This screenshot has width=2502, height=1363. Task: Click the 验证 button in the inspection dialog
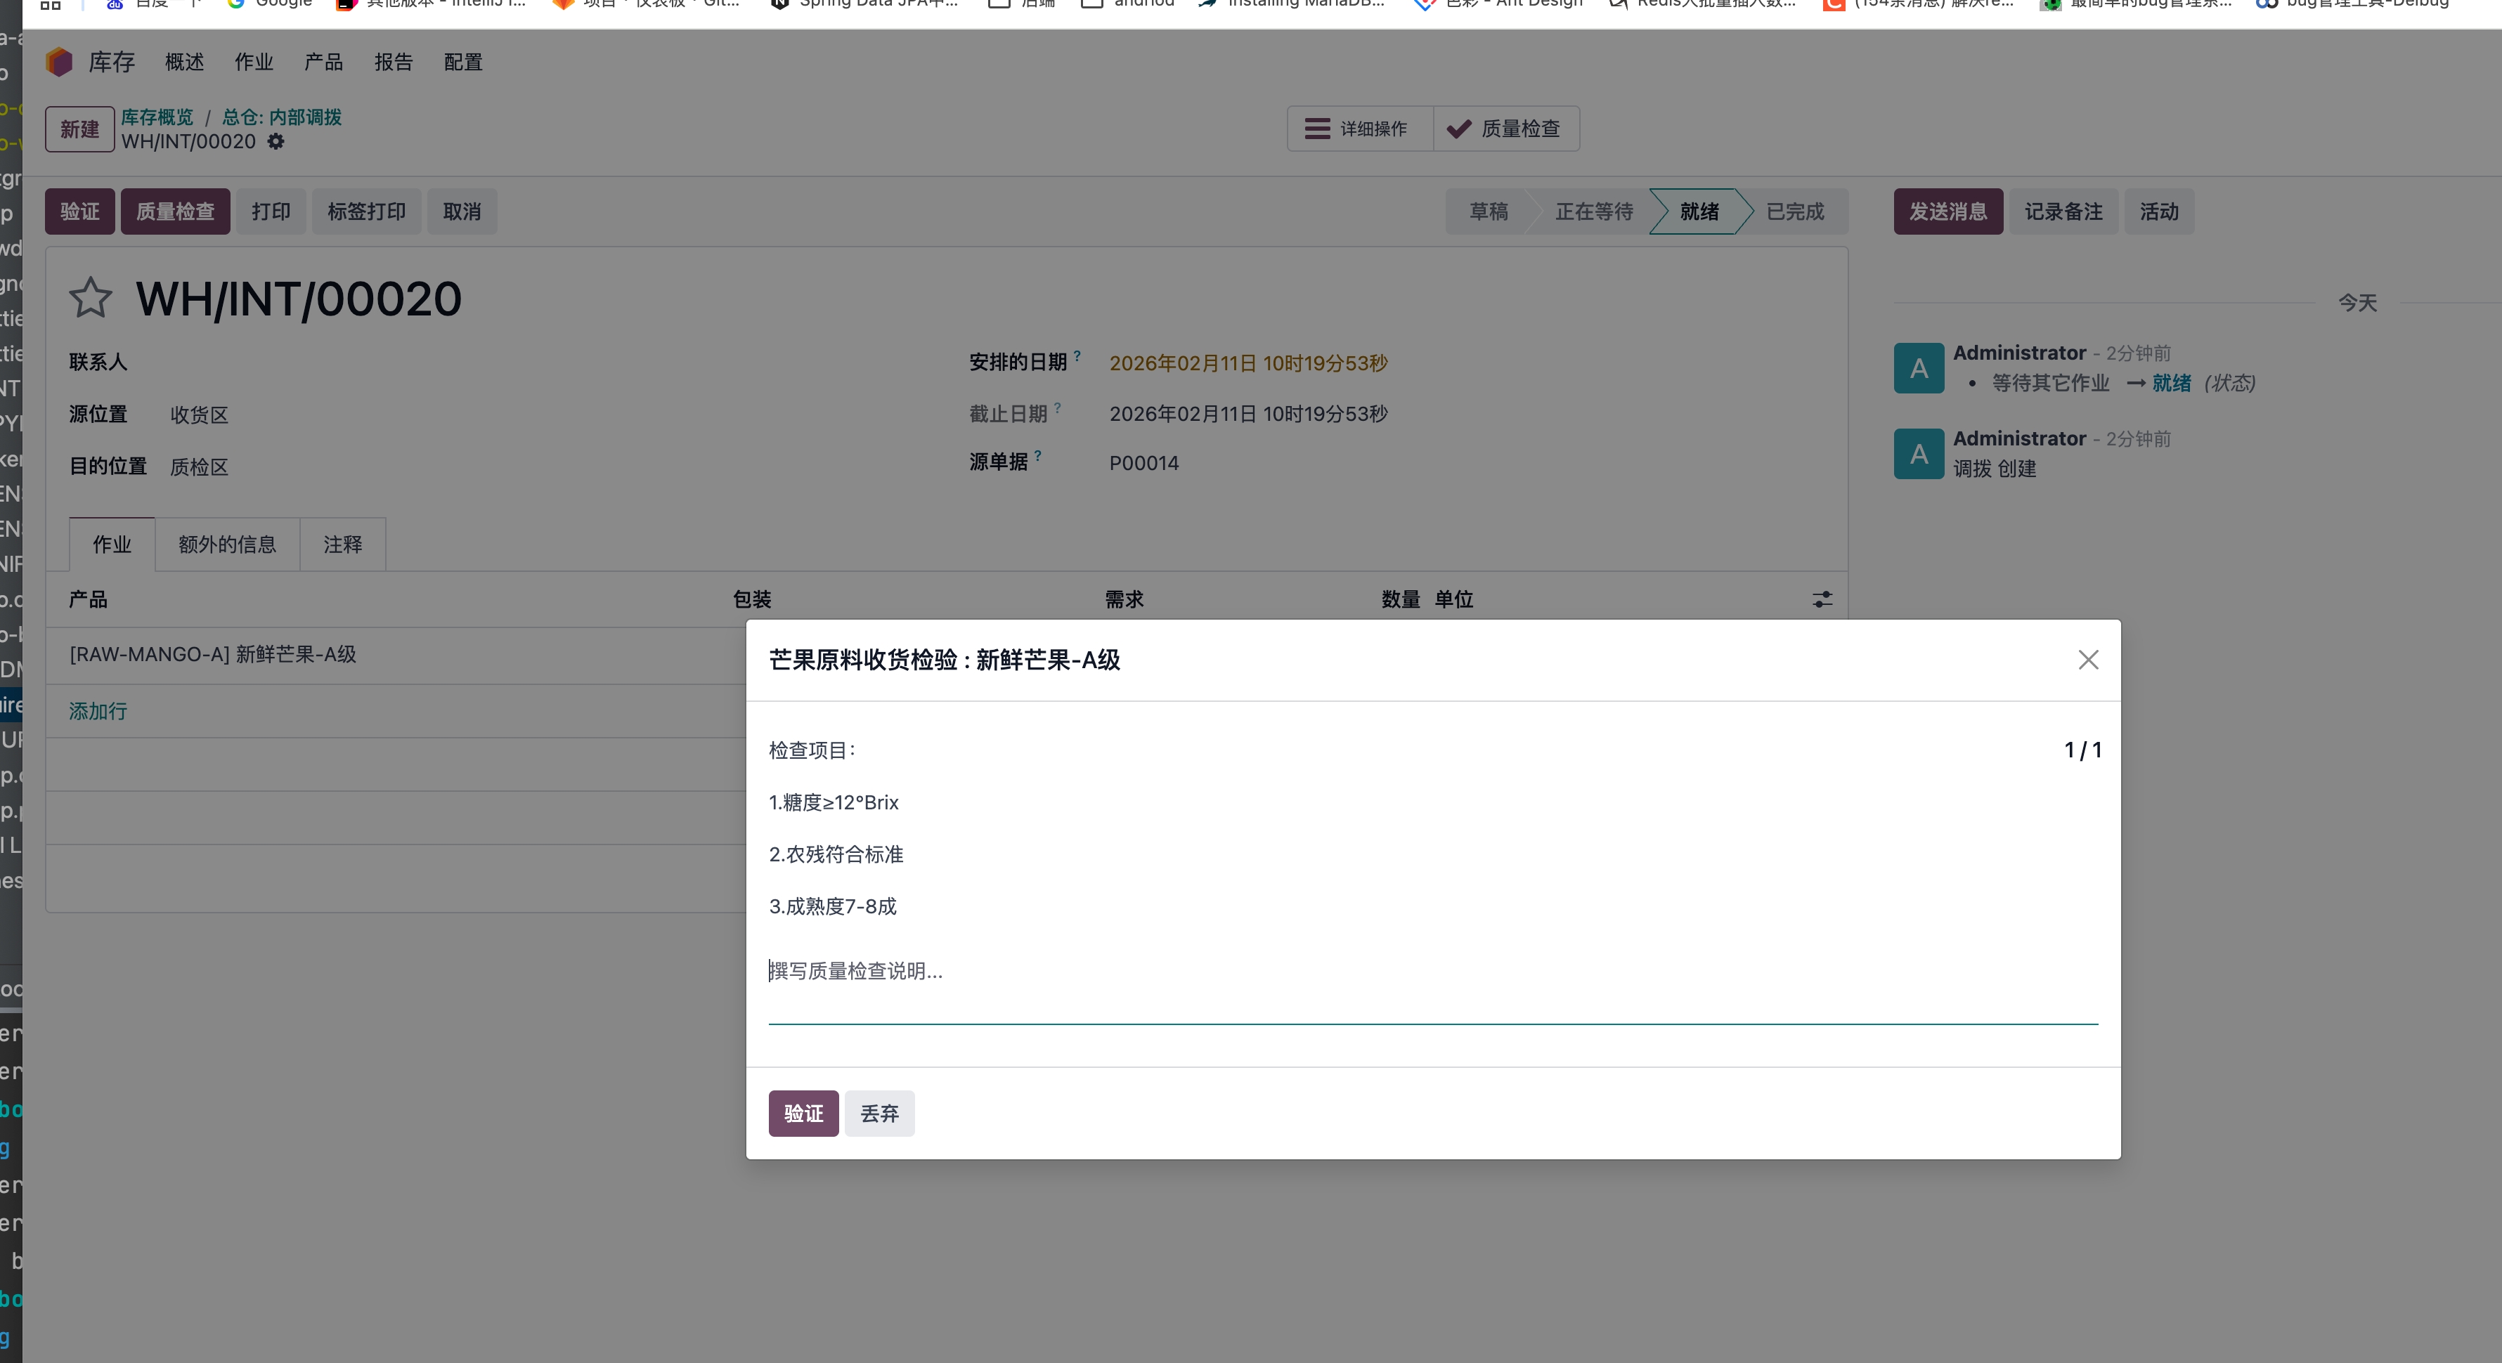pyautogui.click(x=803, y=1114)
